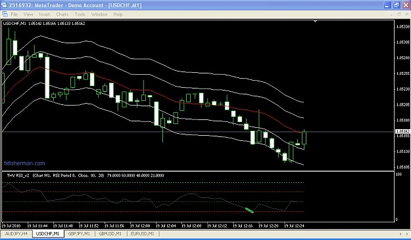Click the 19 Jul 2010 date label
Screen dimensions: 411x240
click(x=11, y=226)
